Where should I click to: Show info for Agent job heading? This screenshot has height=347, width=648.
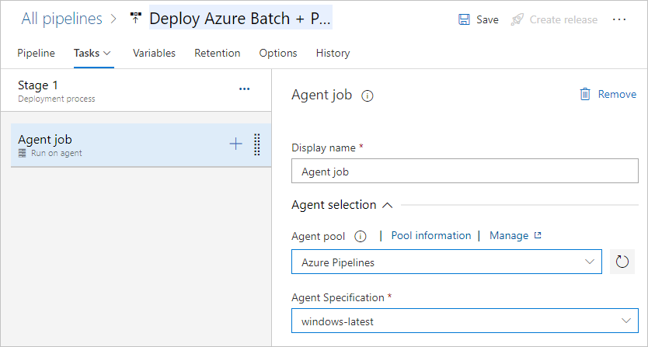(368, 95)
